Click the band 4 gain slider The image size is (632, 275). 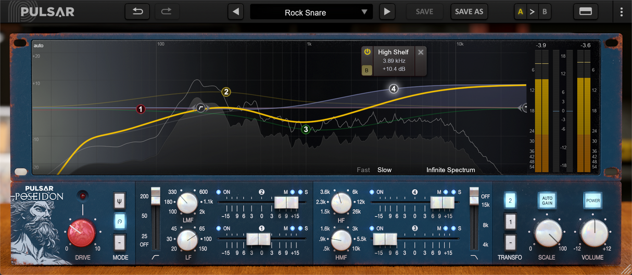(x=443, y=203)
